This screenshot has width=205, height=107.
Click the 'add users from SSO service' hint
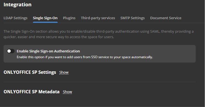pyautogui.click(x=85, y=57)
